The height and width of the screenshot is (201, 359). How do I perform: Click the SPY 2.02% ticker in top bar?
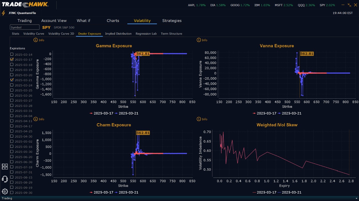coord(327,5)
